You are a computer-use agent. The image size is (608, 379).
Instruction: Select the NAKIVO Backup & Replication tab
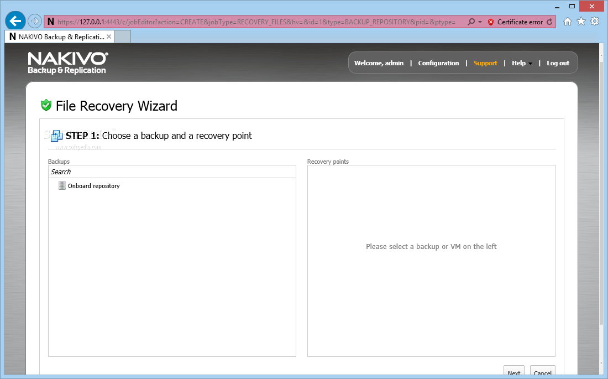tap(60, 37)
